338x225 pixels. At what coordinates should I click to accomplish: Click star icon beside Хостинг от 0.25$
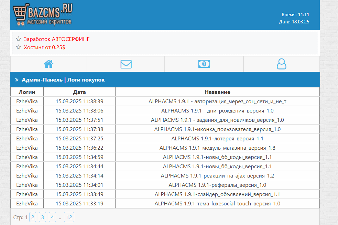(19, 47)
